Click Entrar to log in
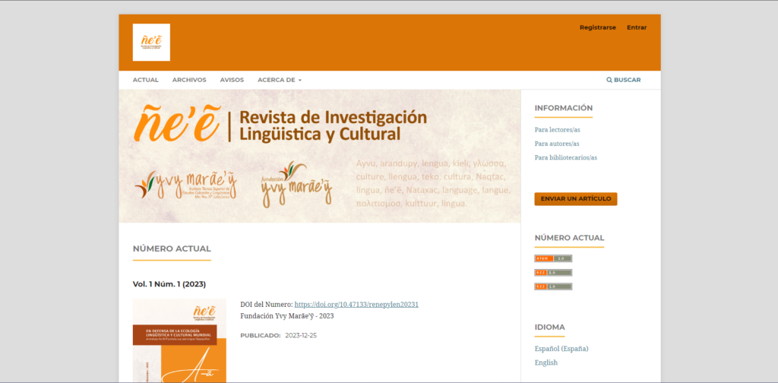The height and width of the screenshot is (383, 778). tap(637, 27)
